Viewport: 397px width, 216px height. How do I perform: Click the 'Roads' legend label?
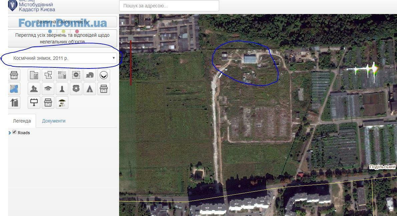24,133
